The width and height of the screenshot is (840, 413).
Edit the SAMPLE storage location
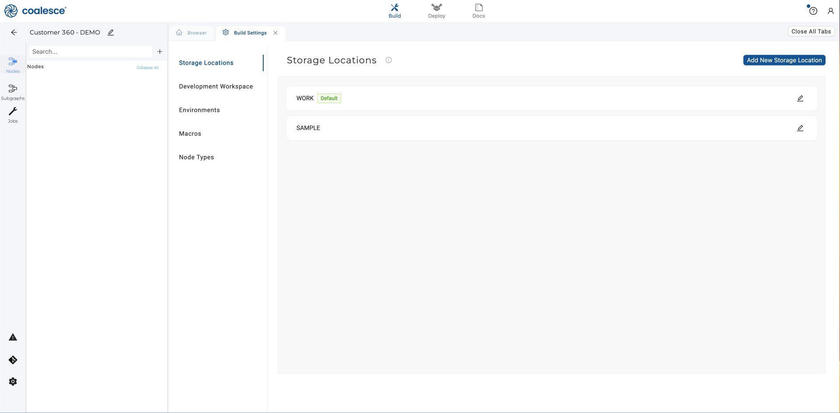pos(800,128)
